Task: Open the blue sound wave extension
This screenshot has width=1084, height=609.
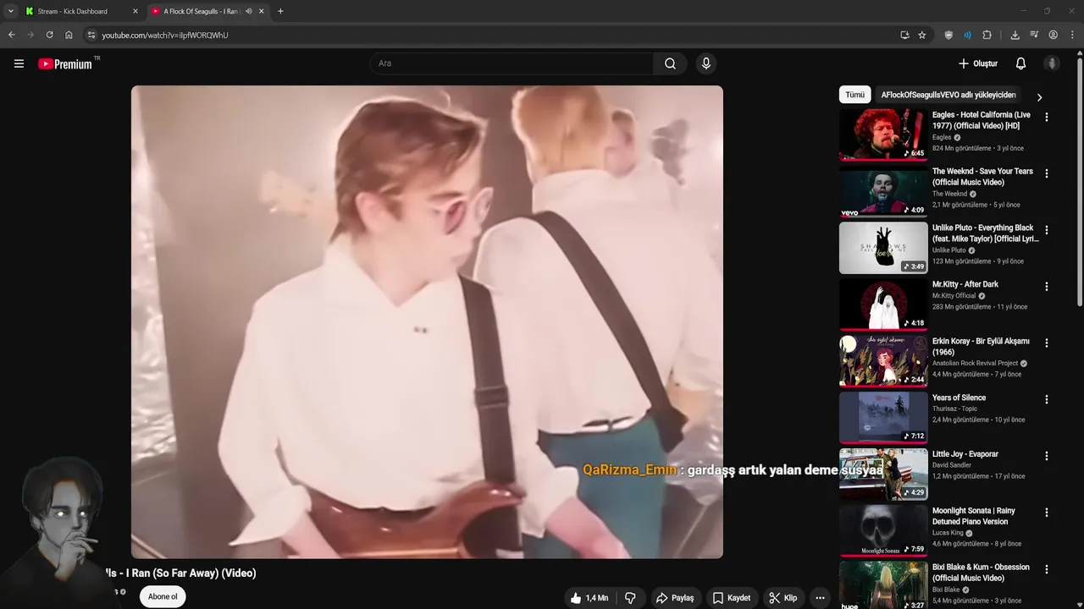Action: click(967, 35)
